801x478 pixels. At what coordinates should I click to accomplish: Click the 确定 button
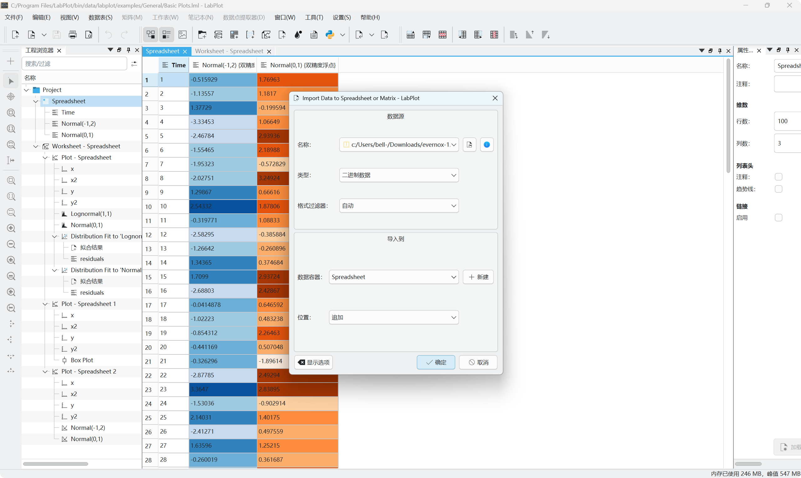click(x=436, y=362)
